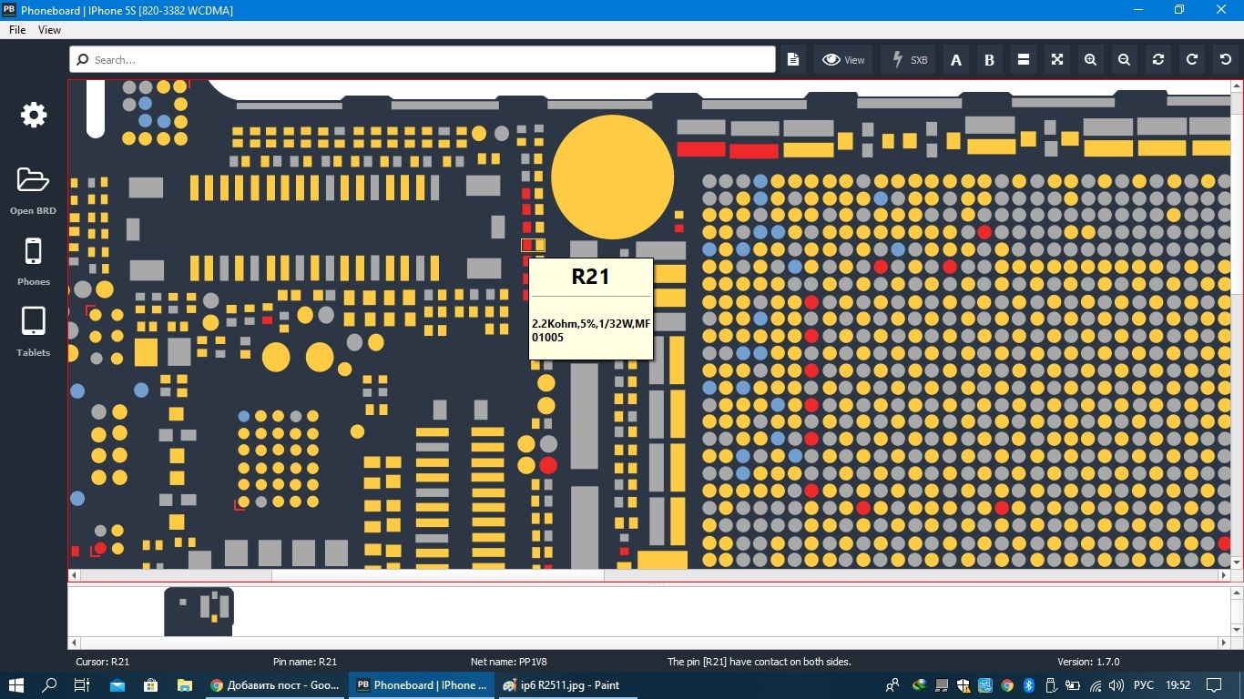The image size is (1244, 699).
Task: Click the large yellow circular pad
Action: pos(612,177)
